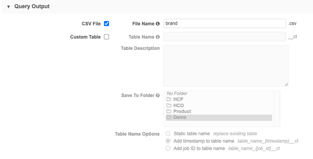Choose the HCO folder
This screenshot has height=159, width=313.
178,105
